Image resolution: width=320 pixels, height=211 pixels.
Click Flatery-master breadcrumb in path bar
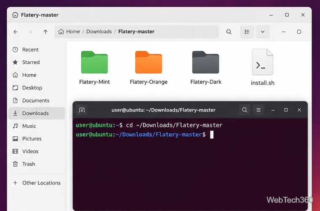coord(136,32)
